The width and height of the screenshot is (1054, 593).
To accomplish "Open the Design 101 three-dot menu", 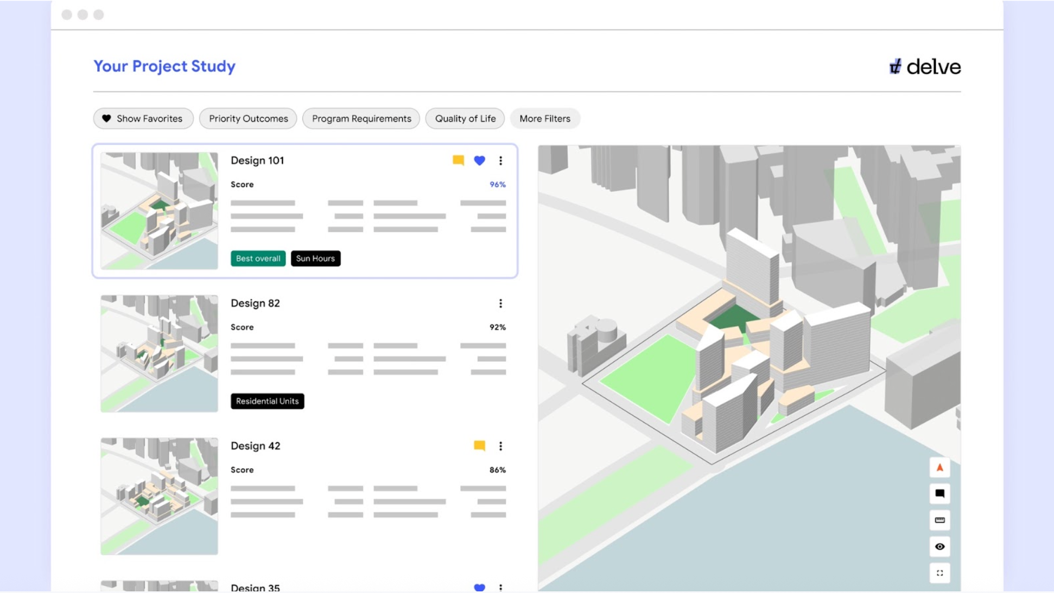I will [500, 160].
